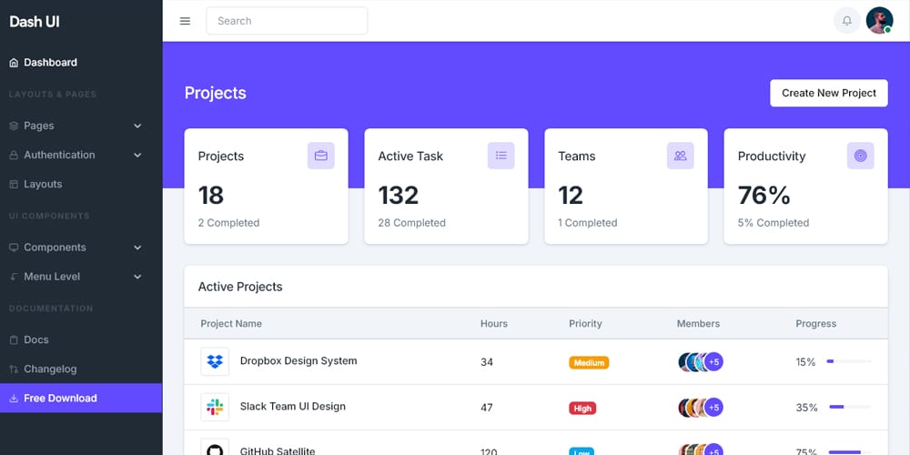Viewport: 910px width, 455px height.
Task: Click the 35% progress bar
Action: tap(848, 407)
